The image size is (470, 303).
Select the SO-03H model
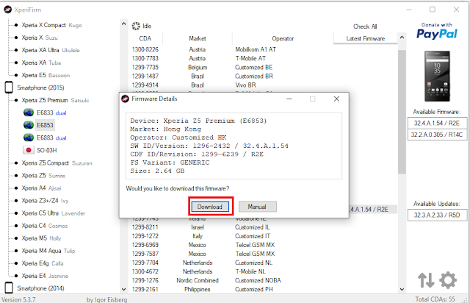click(47, 150)
